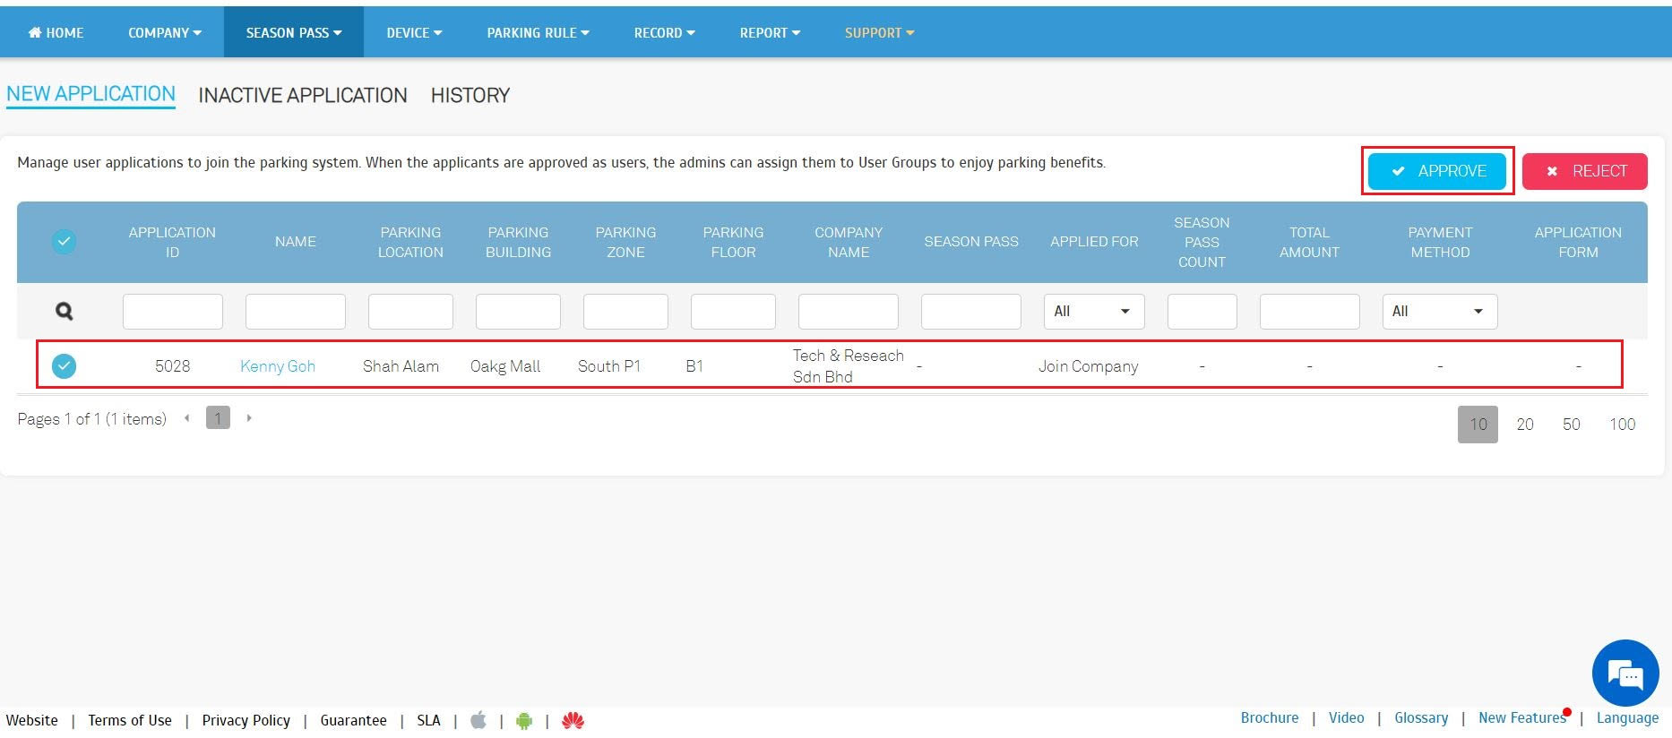The height and width of the screenshot is (738, 1672).
Task: Go to previous page arrow in pagination
Action: (x=186, y=418)
